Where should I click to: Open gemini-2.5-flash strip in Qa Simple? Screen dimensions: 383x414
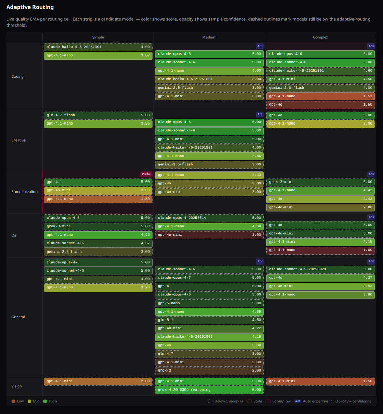click(98, 252)
